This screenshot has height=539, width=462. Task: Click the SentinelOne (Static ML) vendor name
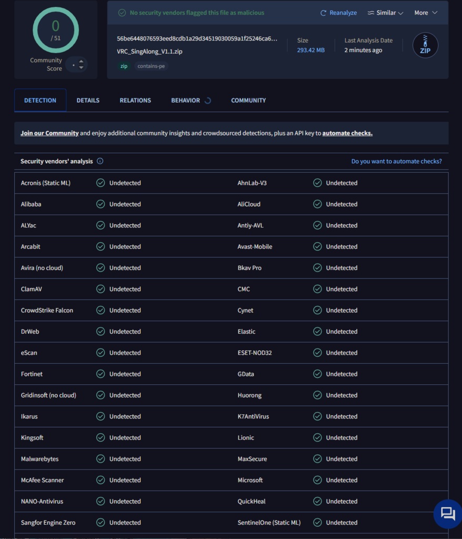[269, 523]
